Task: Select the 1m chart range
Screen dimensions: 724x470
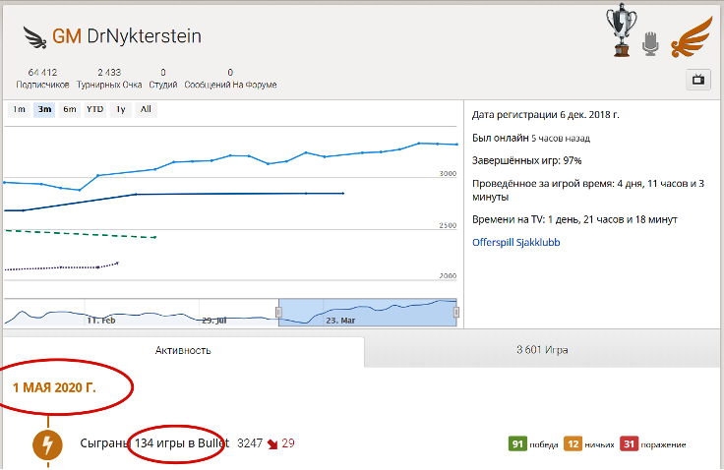Action: click(20, 110)
